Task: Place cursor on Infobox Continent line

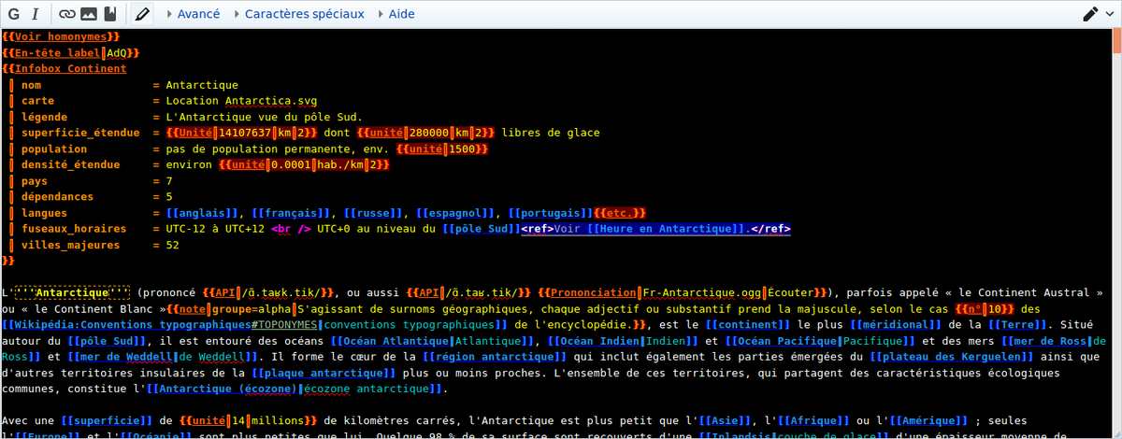Action: coord(65,68)
